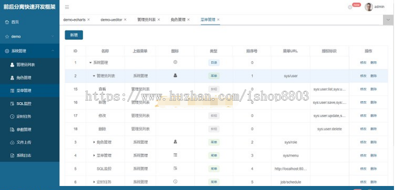Viewport: 395px width, 190px height.
Task: Click 修改 for the 管理员列表 row
Action: coord(363,76)
